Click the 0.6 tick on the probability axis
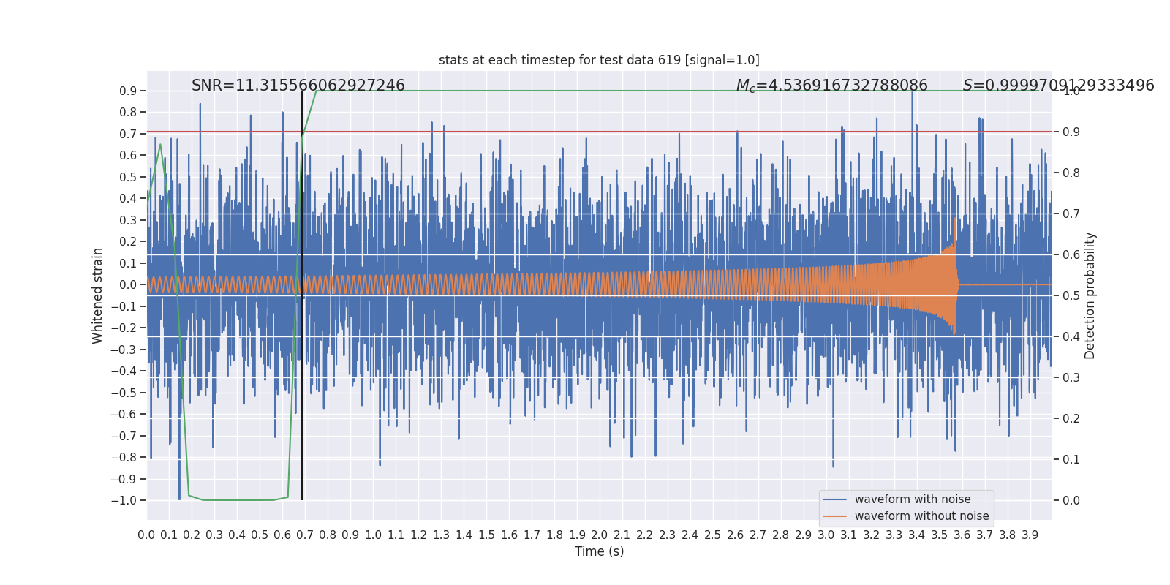Screen dimensions: 1170x585 1071,255
